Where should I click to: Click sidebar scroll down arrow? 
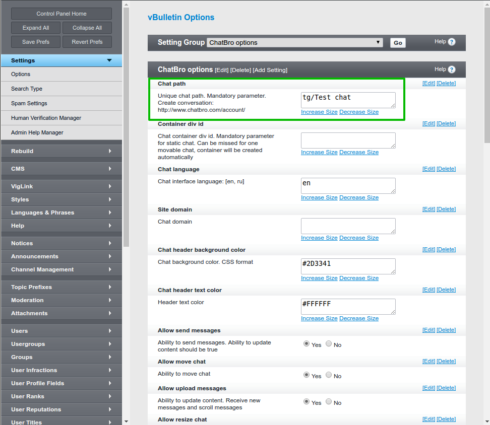[126, 421]
